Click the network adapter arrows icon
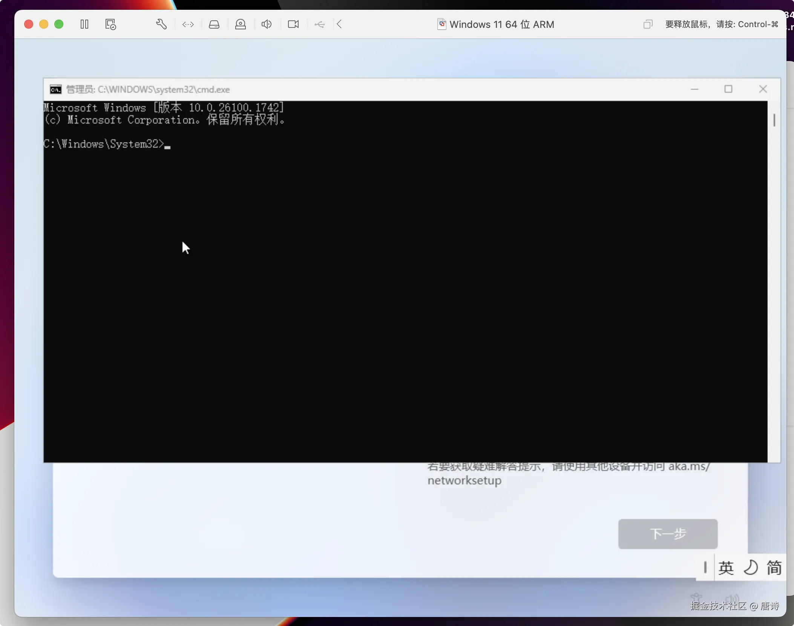 click(188, 24)
